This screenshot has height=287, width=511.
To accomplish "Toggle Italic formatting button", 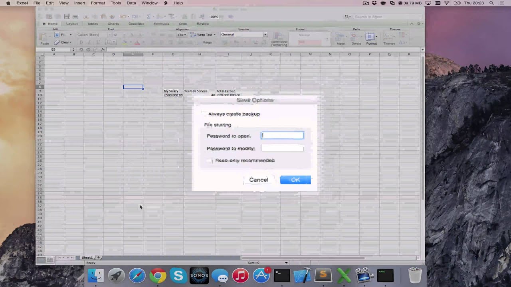I will [x=89, y=42].
